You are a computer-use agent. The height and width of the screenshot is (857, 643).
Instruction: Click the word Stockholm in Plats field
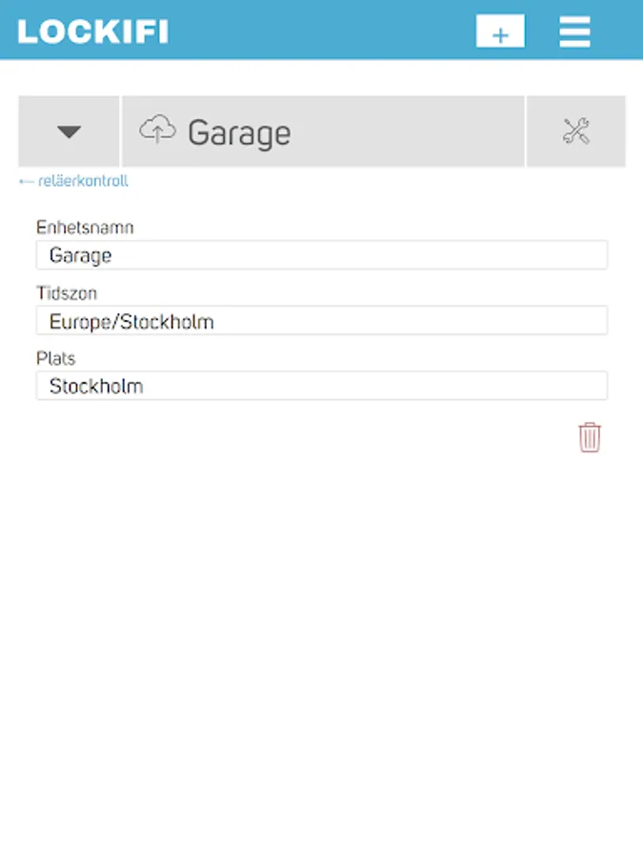(96, 387)
